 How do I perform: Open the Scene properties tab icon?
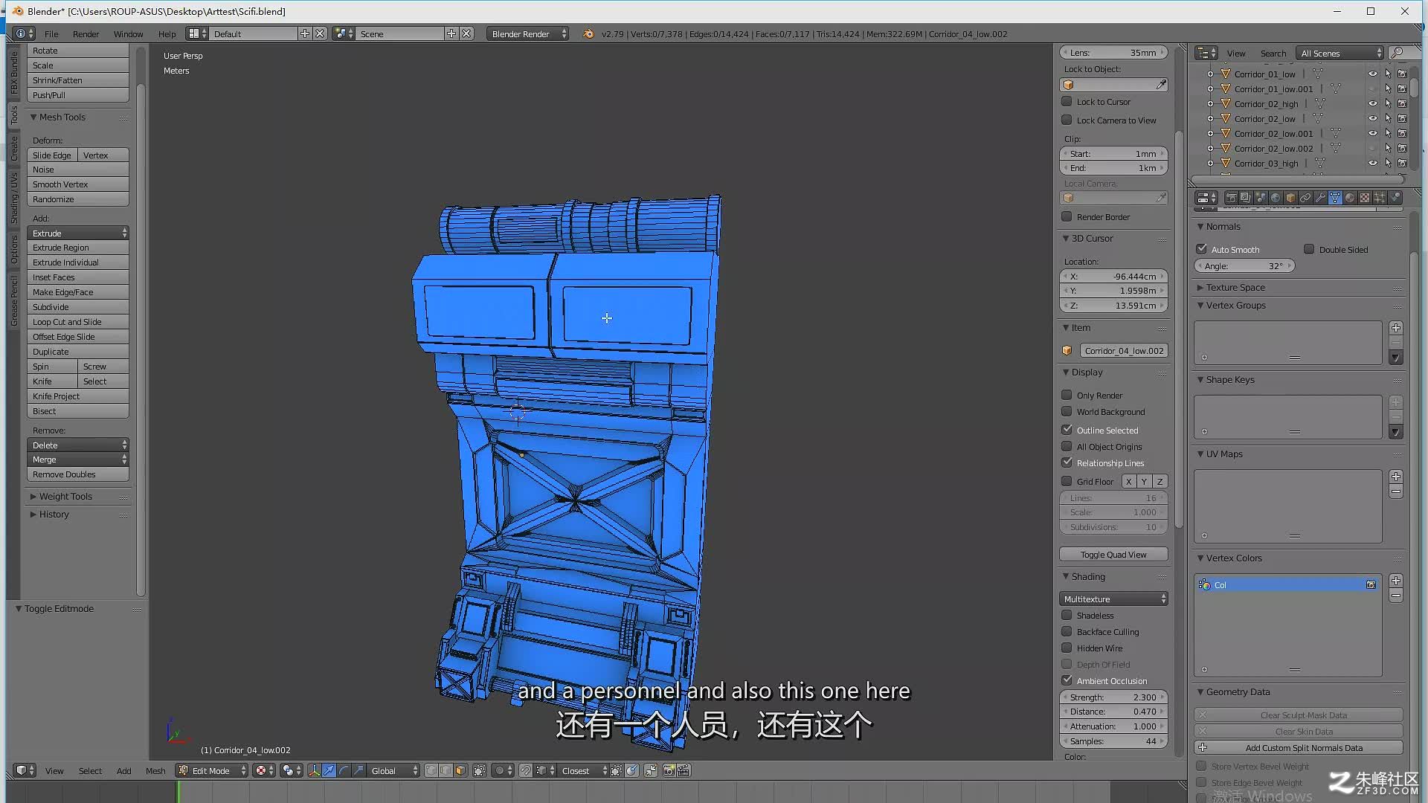(1261, 198)
